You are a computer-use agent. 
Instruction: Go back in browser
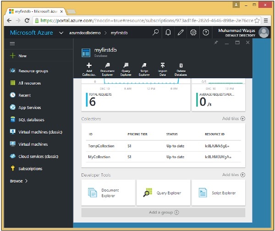[9, 21]
